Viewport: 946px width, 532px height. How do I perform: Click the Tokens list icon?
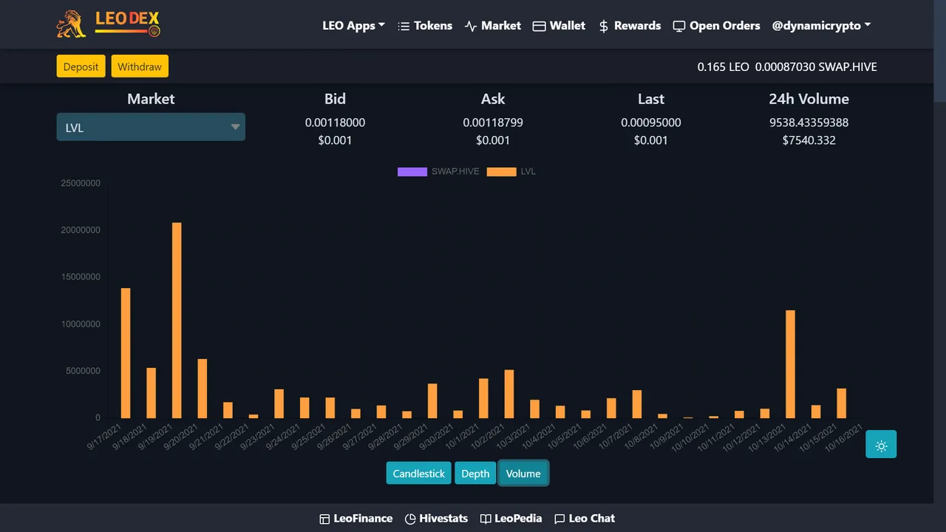404,26
